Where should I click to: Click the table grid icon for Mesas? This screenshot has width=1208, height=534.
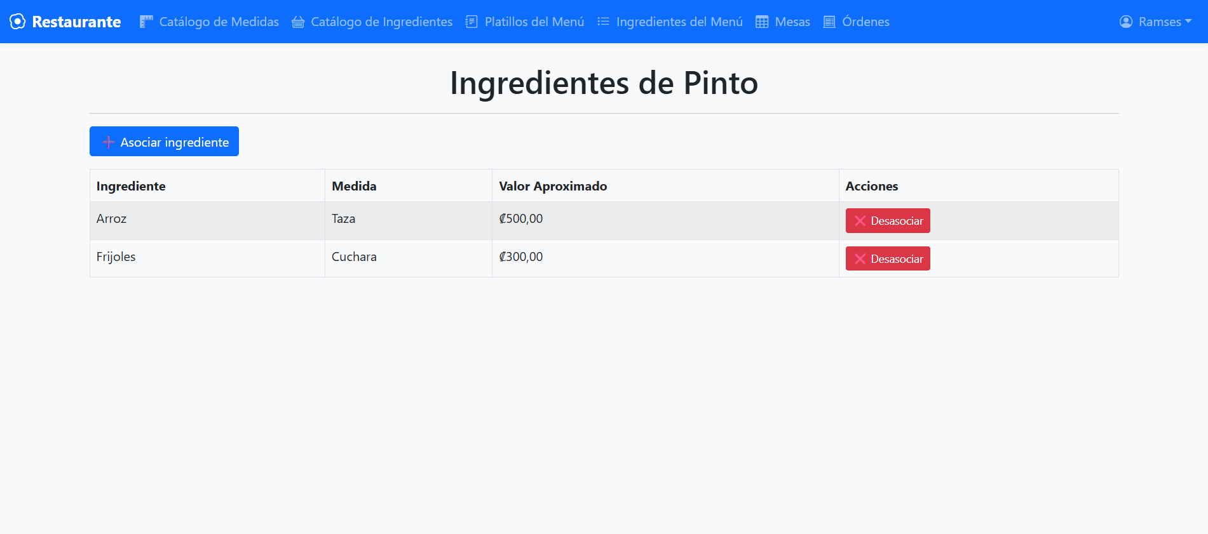[762, 22]
